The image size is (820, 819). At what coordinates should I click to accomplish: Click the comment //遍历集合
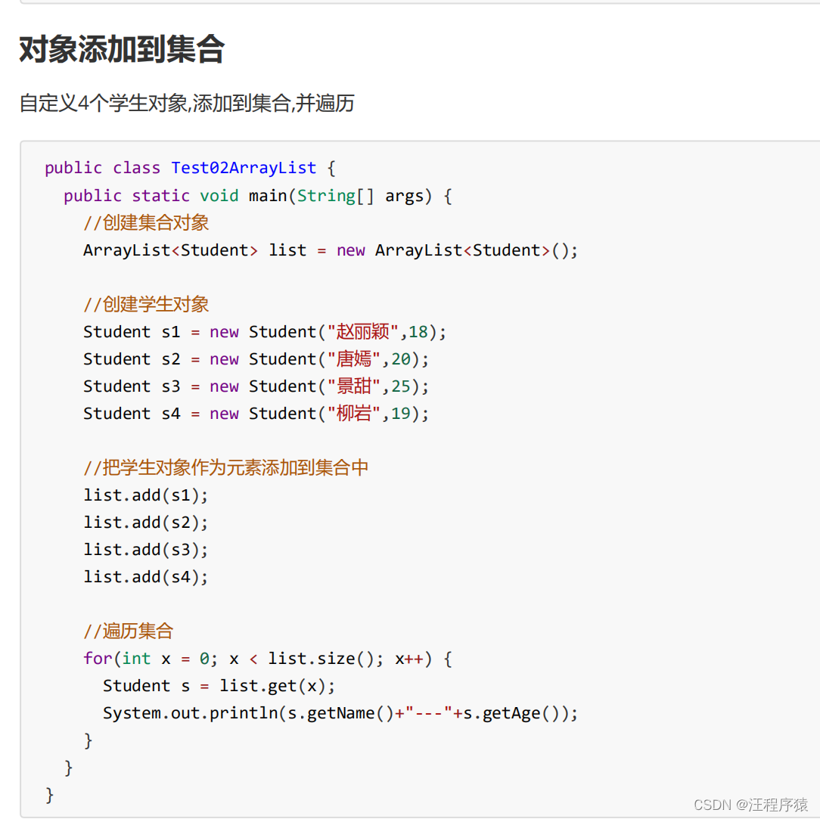[128, 631]
